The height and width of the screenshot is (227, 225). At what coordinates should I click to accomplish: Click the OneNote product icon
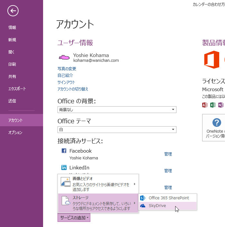point(221,105)
